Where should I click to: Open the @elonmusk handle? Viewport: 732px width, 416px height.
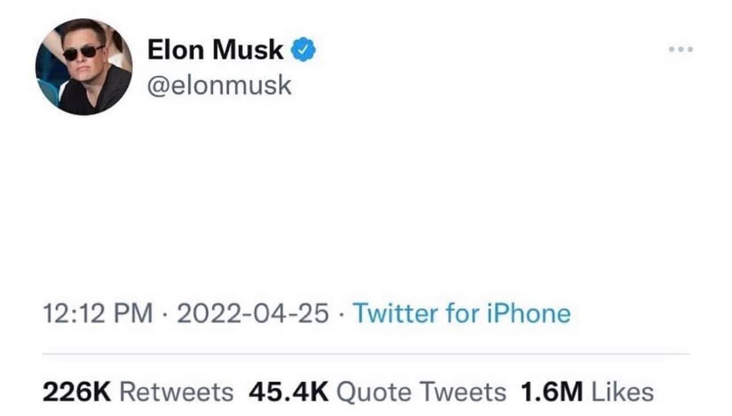tap(219, 86)
